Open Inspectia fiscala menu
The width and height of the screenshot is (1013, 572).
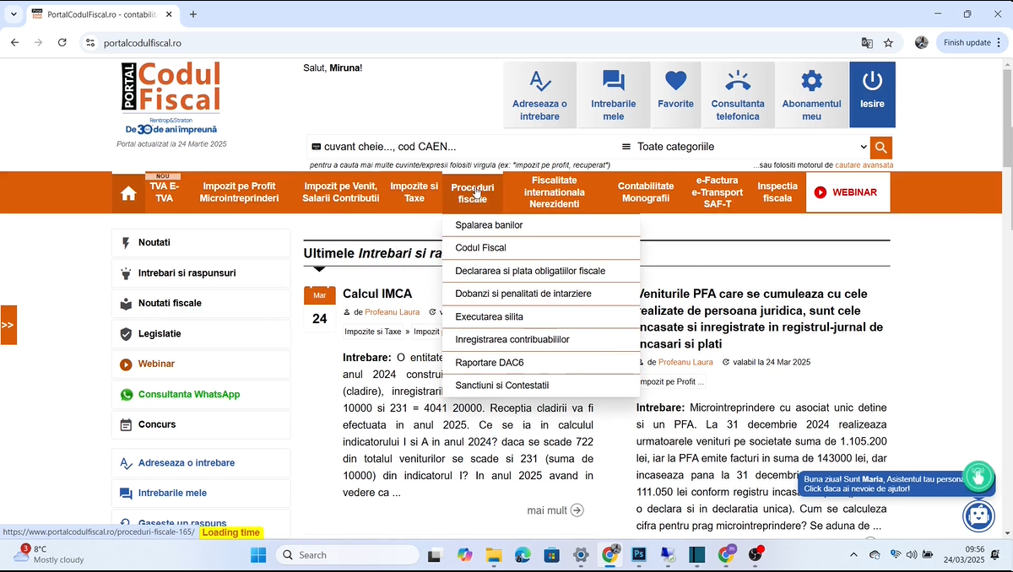pyautogui.click(x=777, y=192)
